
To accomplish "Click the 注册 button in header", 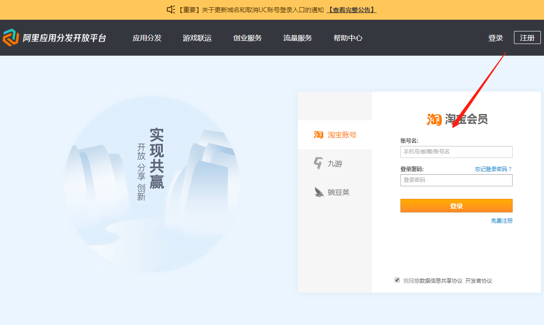I will 527,38.
